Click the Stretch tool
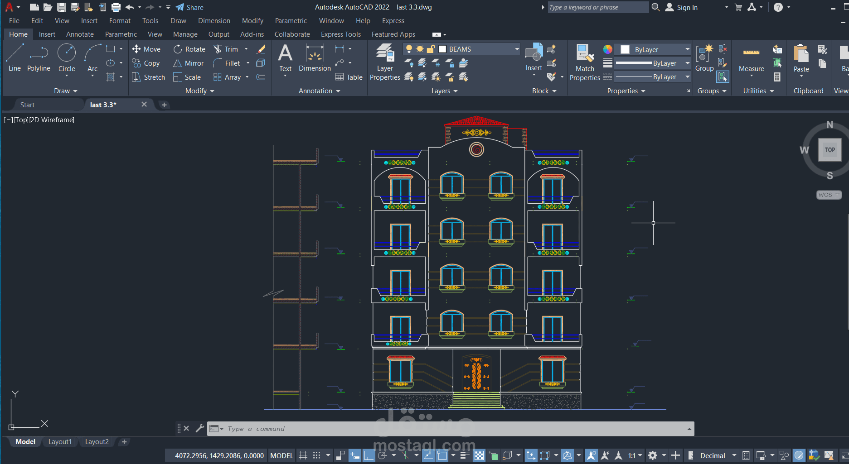 tap(148, 77)
